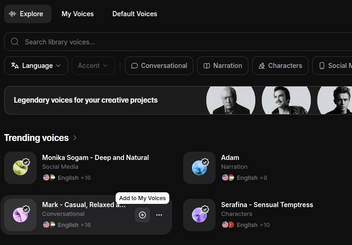Open the Serafina - Sensual Temptress voice

coord(267,205)
